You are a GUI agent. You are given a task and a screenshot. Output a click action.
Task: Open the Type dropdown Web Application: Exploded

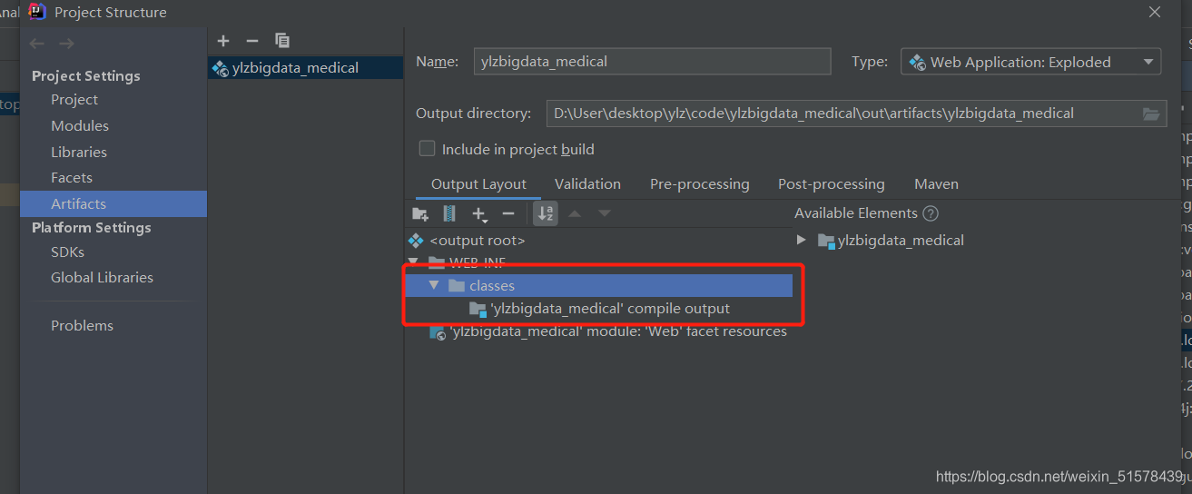coord(1030,62)
